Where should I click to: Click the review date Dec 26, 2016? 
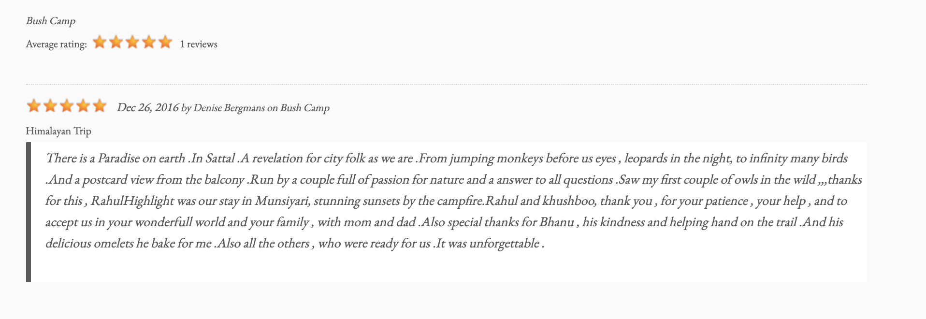pyautogui.click(x=148, y=107)
